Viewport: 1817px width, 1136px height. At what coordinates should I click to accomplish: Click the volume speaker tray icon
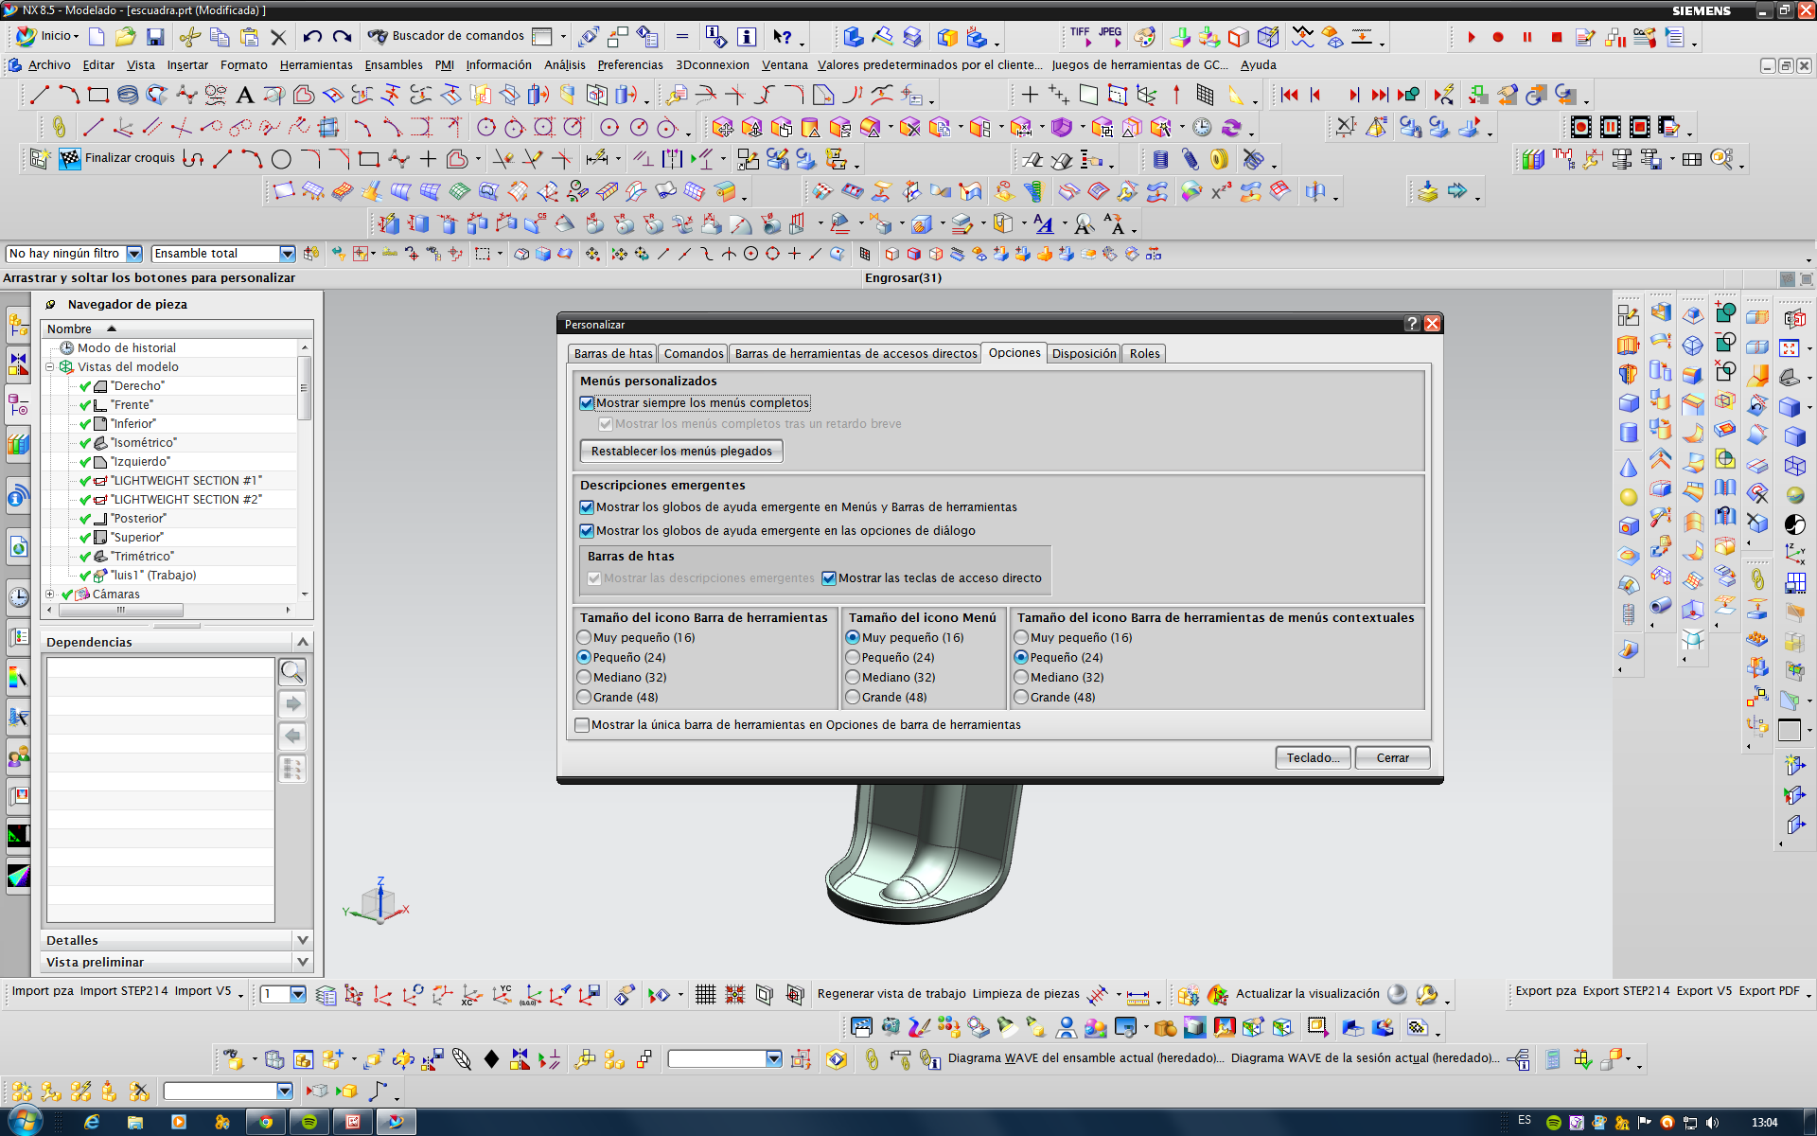pyautogui.click(x=1712, y=1123)
